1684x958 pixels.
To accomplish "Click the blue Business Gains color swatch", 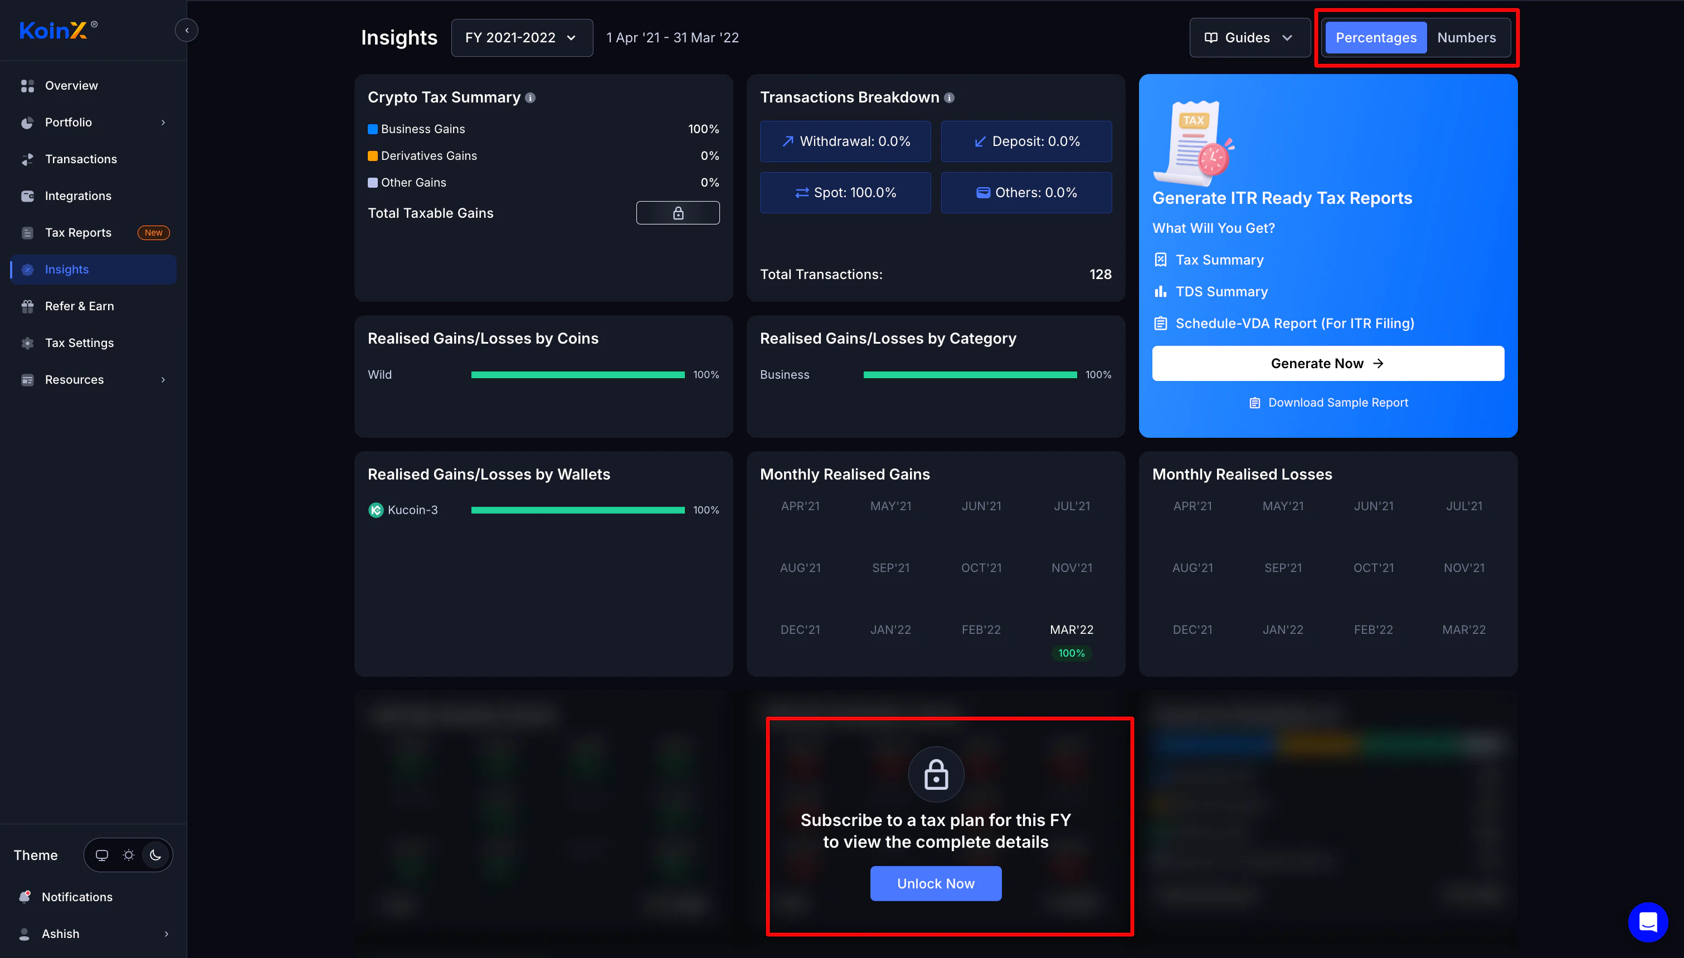I will tap(372, 130).
